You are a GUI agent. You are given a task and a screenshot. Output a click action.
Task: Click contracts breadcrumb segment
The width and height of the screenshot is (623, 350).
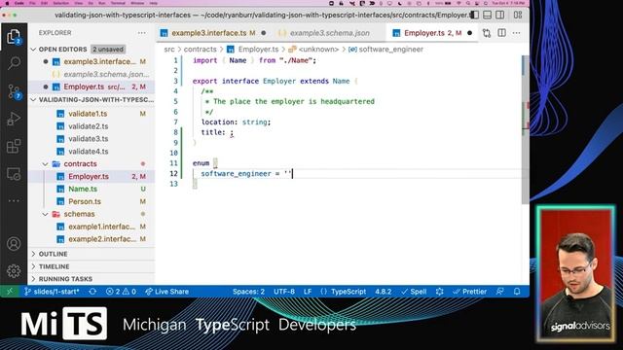(200, 50)
